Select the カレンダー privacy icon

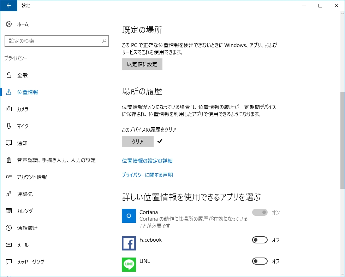coord(9,211)
